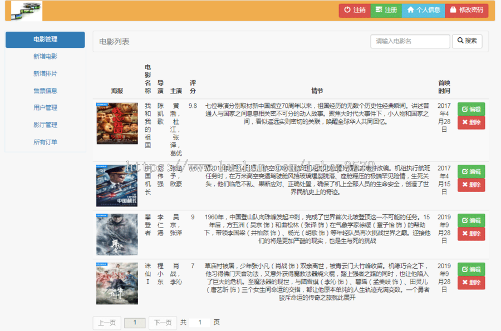Screen dimensions: 501x331
Task: Edit the 诛仙I movie row
Action: pyautogui.click(x=471, y=269)
